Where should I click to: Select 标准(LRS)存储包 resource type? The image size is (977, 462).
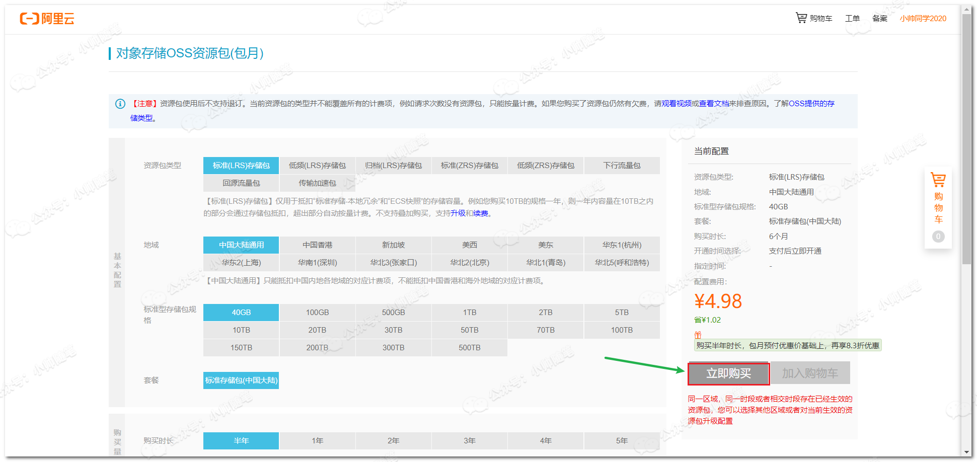coord(241,166)
